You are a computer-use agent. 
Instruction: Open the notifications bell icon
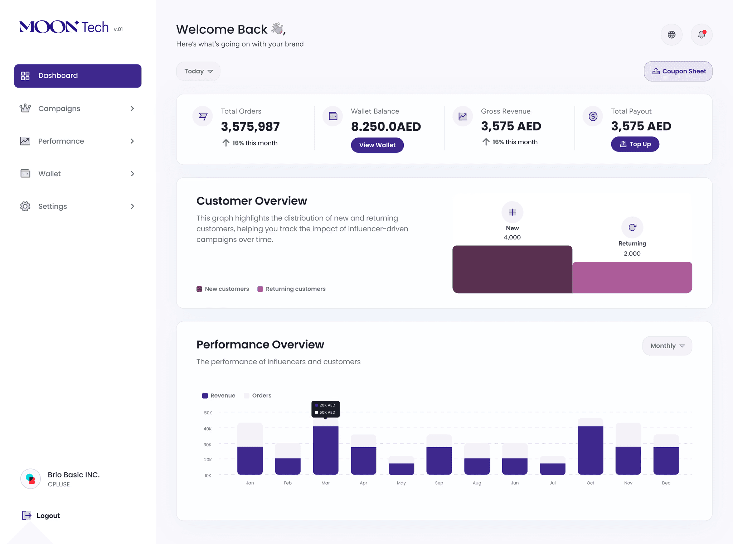pos(702,34)
